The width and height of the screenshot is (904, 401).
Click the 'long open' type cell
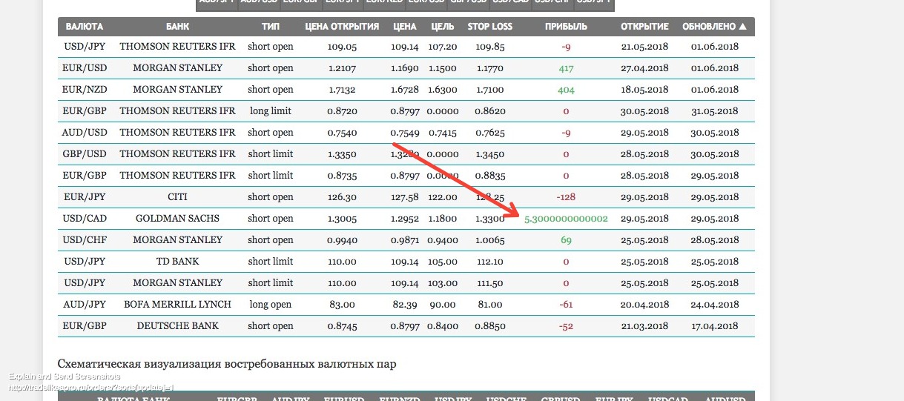coord(271,305)
